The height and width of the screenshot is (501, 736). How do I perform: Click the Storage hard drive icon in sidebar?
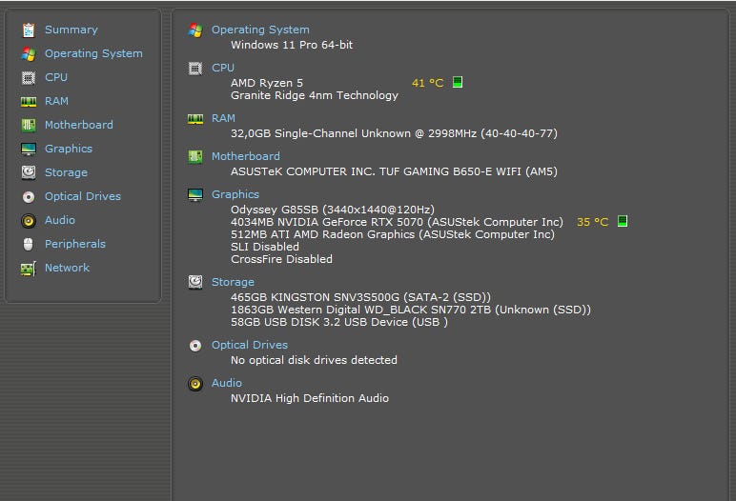coord(29,172)
